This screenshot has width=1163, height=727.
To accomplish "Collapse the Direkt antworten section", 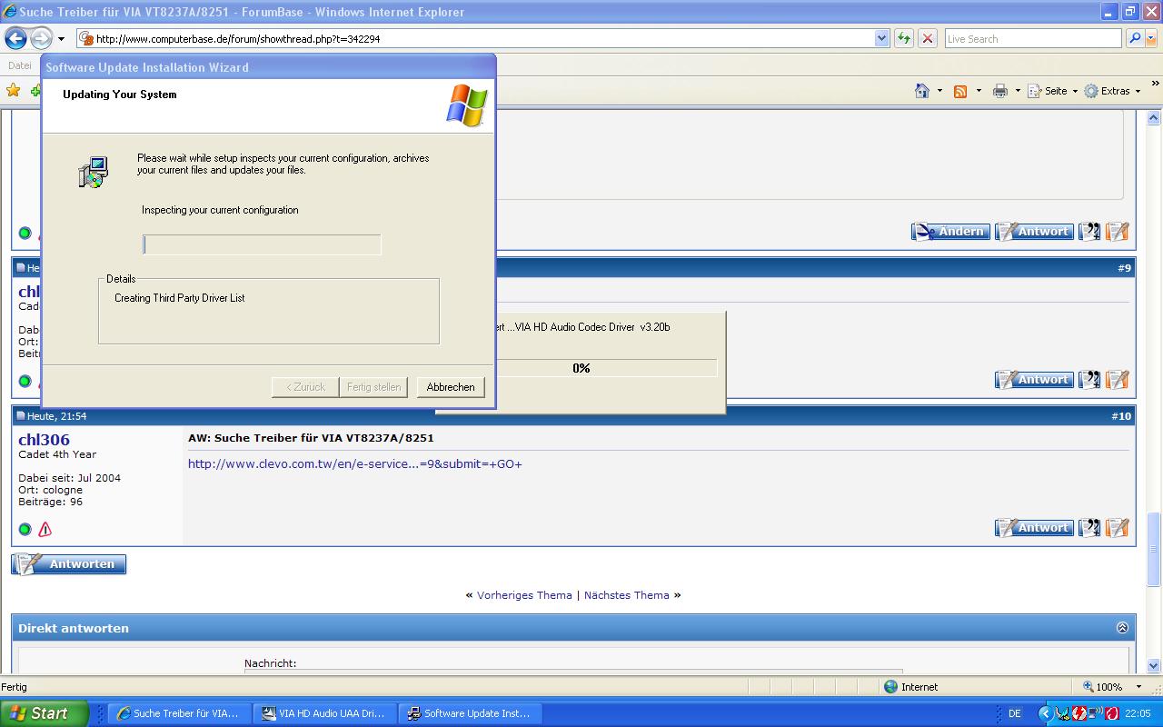I will coord(1122,628).
